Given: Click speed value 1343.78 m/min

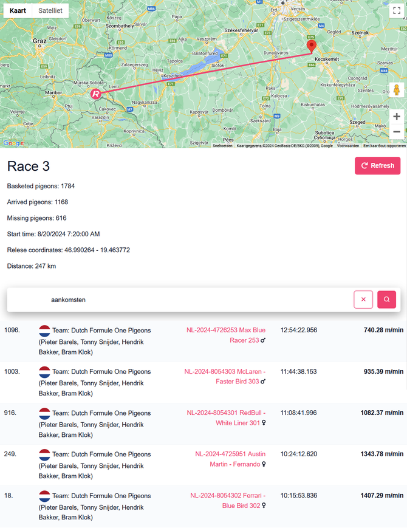Looking at the screenshot, I should [x=381, y=454].
